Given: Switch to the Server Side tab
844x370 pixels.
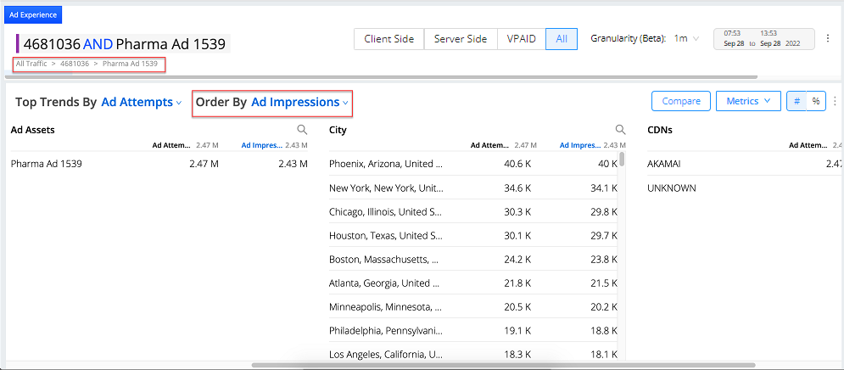Looking at the screenshot, I should click(x=461, y=39).
